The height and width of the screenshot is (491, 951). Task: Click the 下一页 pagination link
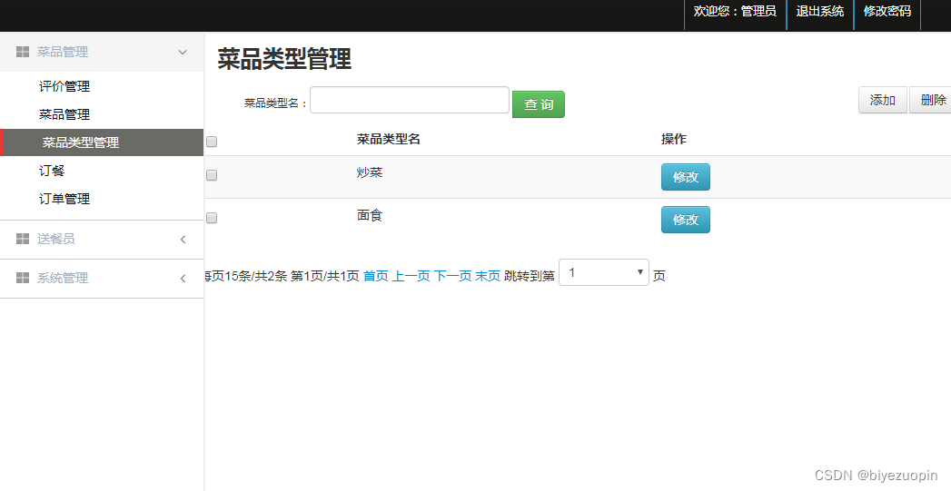pos(452,276)
